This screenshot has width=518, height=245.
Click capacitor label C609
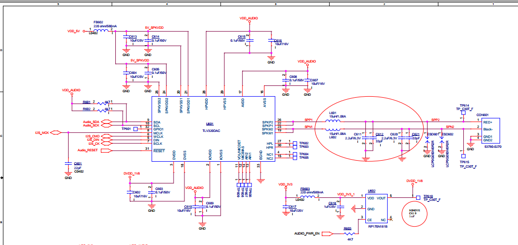[210, 203]
